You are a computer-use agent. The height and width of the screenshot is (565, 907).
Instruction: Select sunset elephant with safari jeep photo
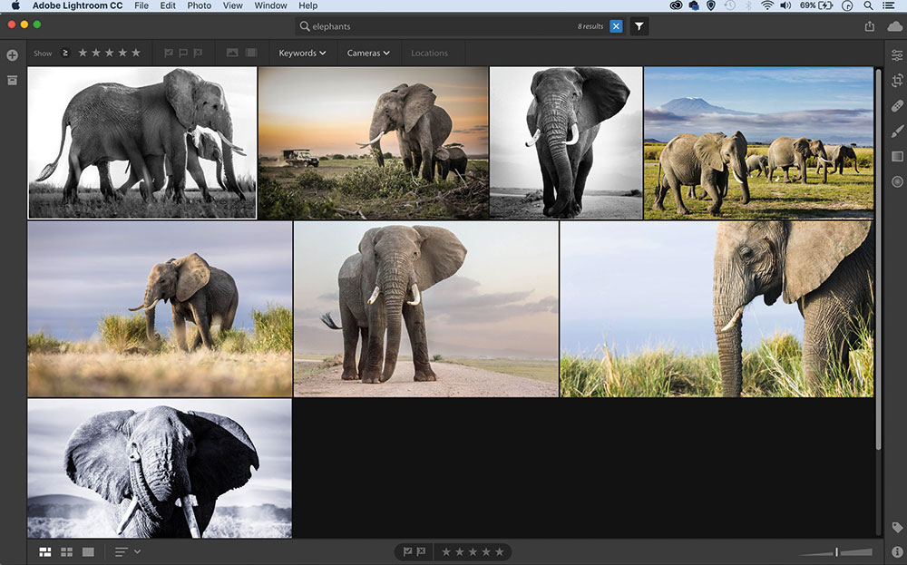click(x=373, y=143)
